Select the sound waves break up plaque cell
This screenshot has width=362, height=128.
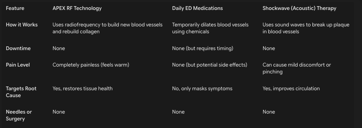[306, 28]
